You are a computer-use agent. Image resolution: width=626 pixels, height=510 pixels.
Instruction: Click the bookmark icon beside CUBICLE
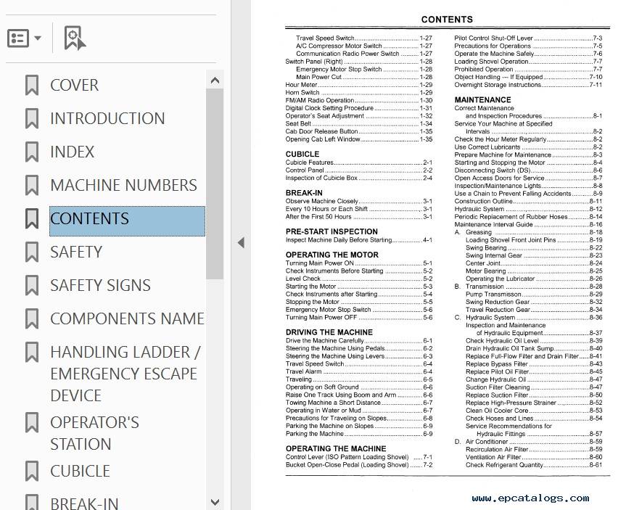tap(32, 472)
